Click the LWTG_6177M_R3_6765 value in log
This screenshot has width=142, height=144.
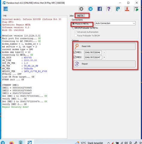coord(35,71)
